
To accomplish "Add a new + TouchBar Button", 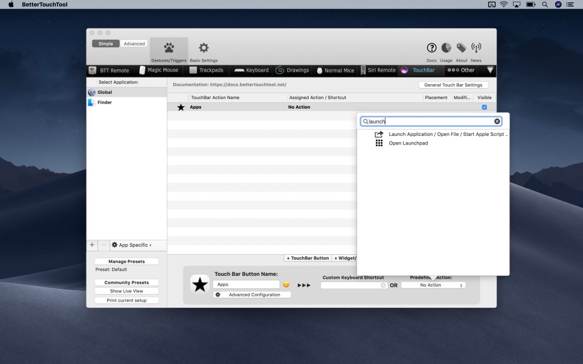I will (x=308, y=258).
